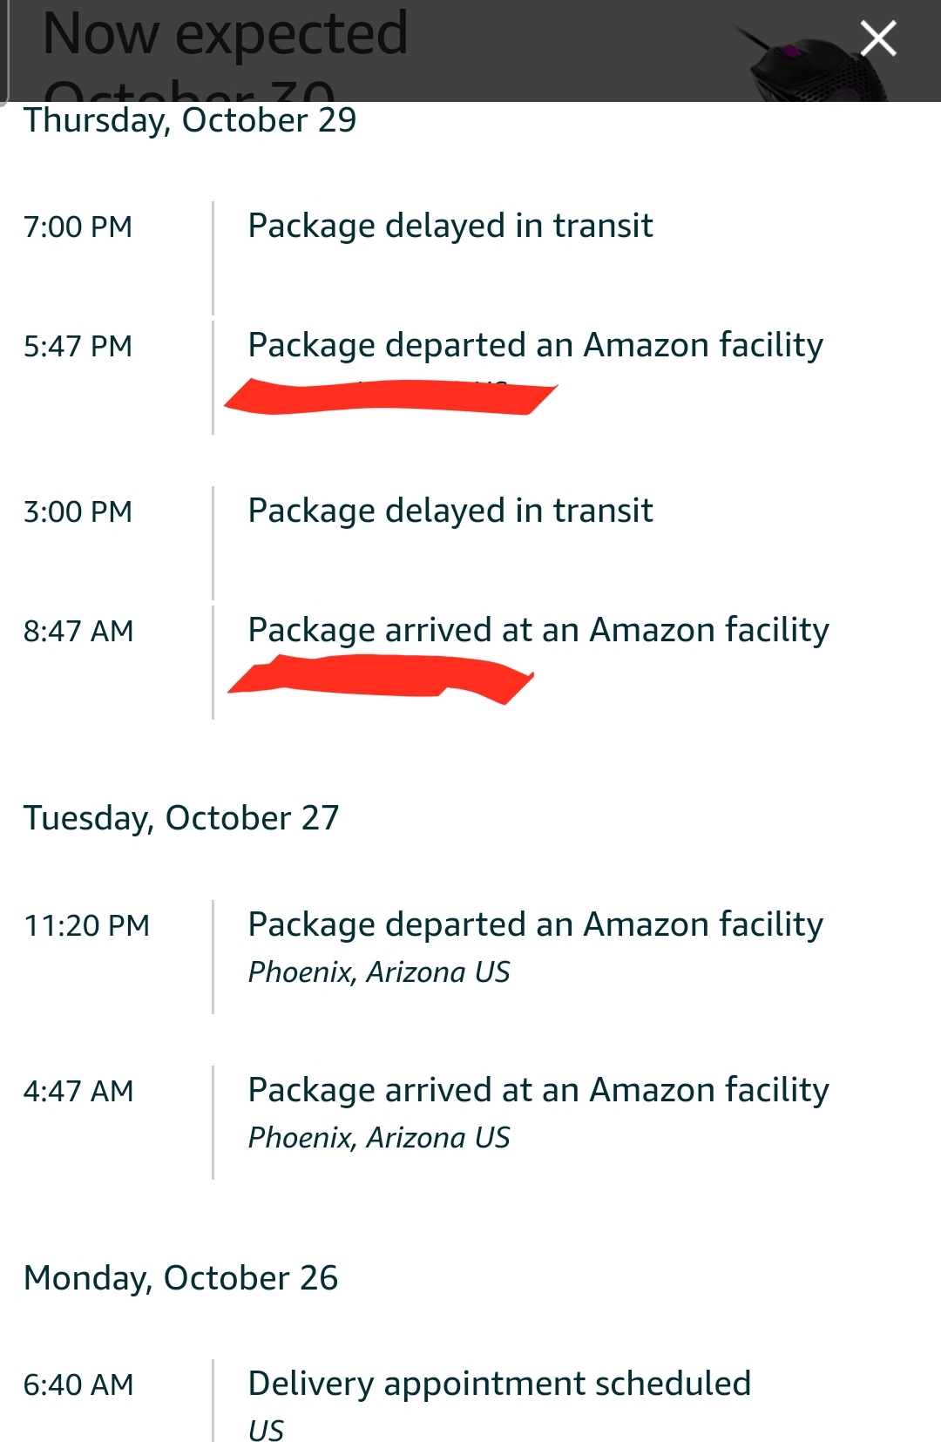
Task: Tap the 'Phoenix, Arizona US' location at 4:47 AM
Action: coord(379,1136)
